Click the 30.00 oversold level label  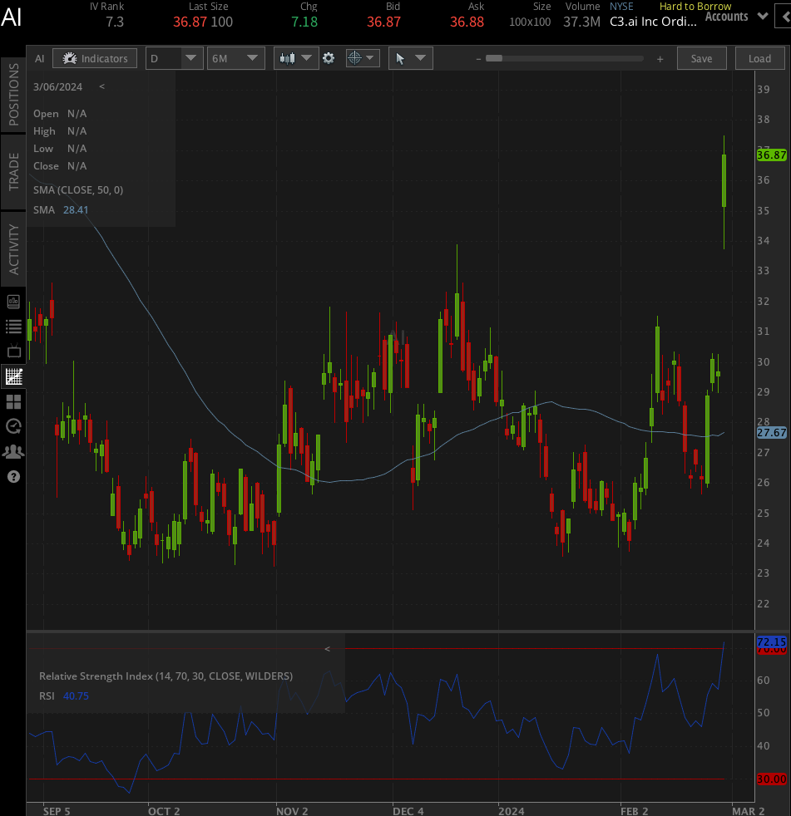[771, 779]
